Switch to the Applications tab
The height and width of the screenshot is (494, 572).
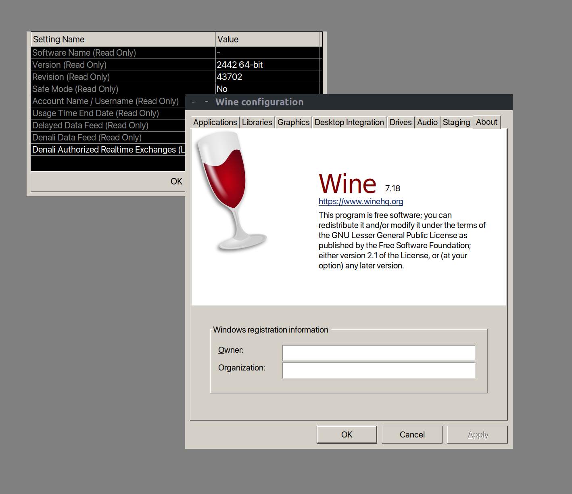click(x=215, y=122)
